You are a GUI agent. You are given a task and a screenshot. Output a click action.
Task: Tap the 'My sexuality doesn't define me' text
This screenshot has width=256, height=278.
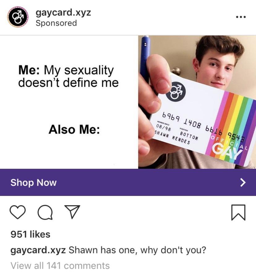[x=68, y=77]
